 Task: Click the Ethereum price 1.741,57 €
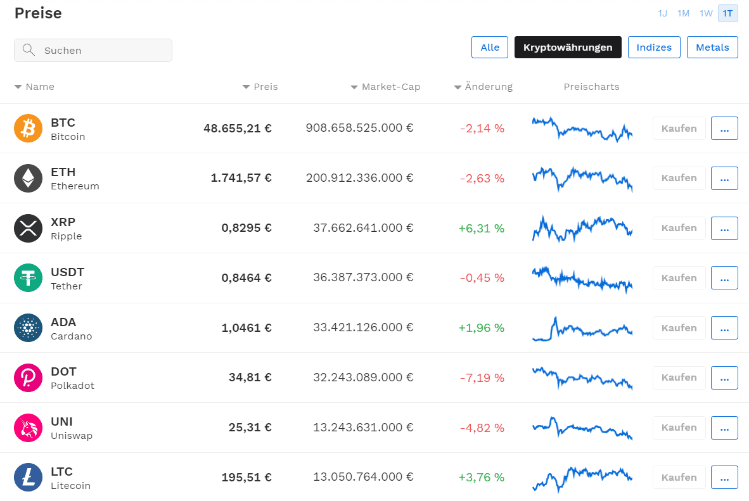point(241,178)
